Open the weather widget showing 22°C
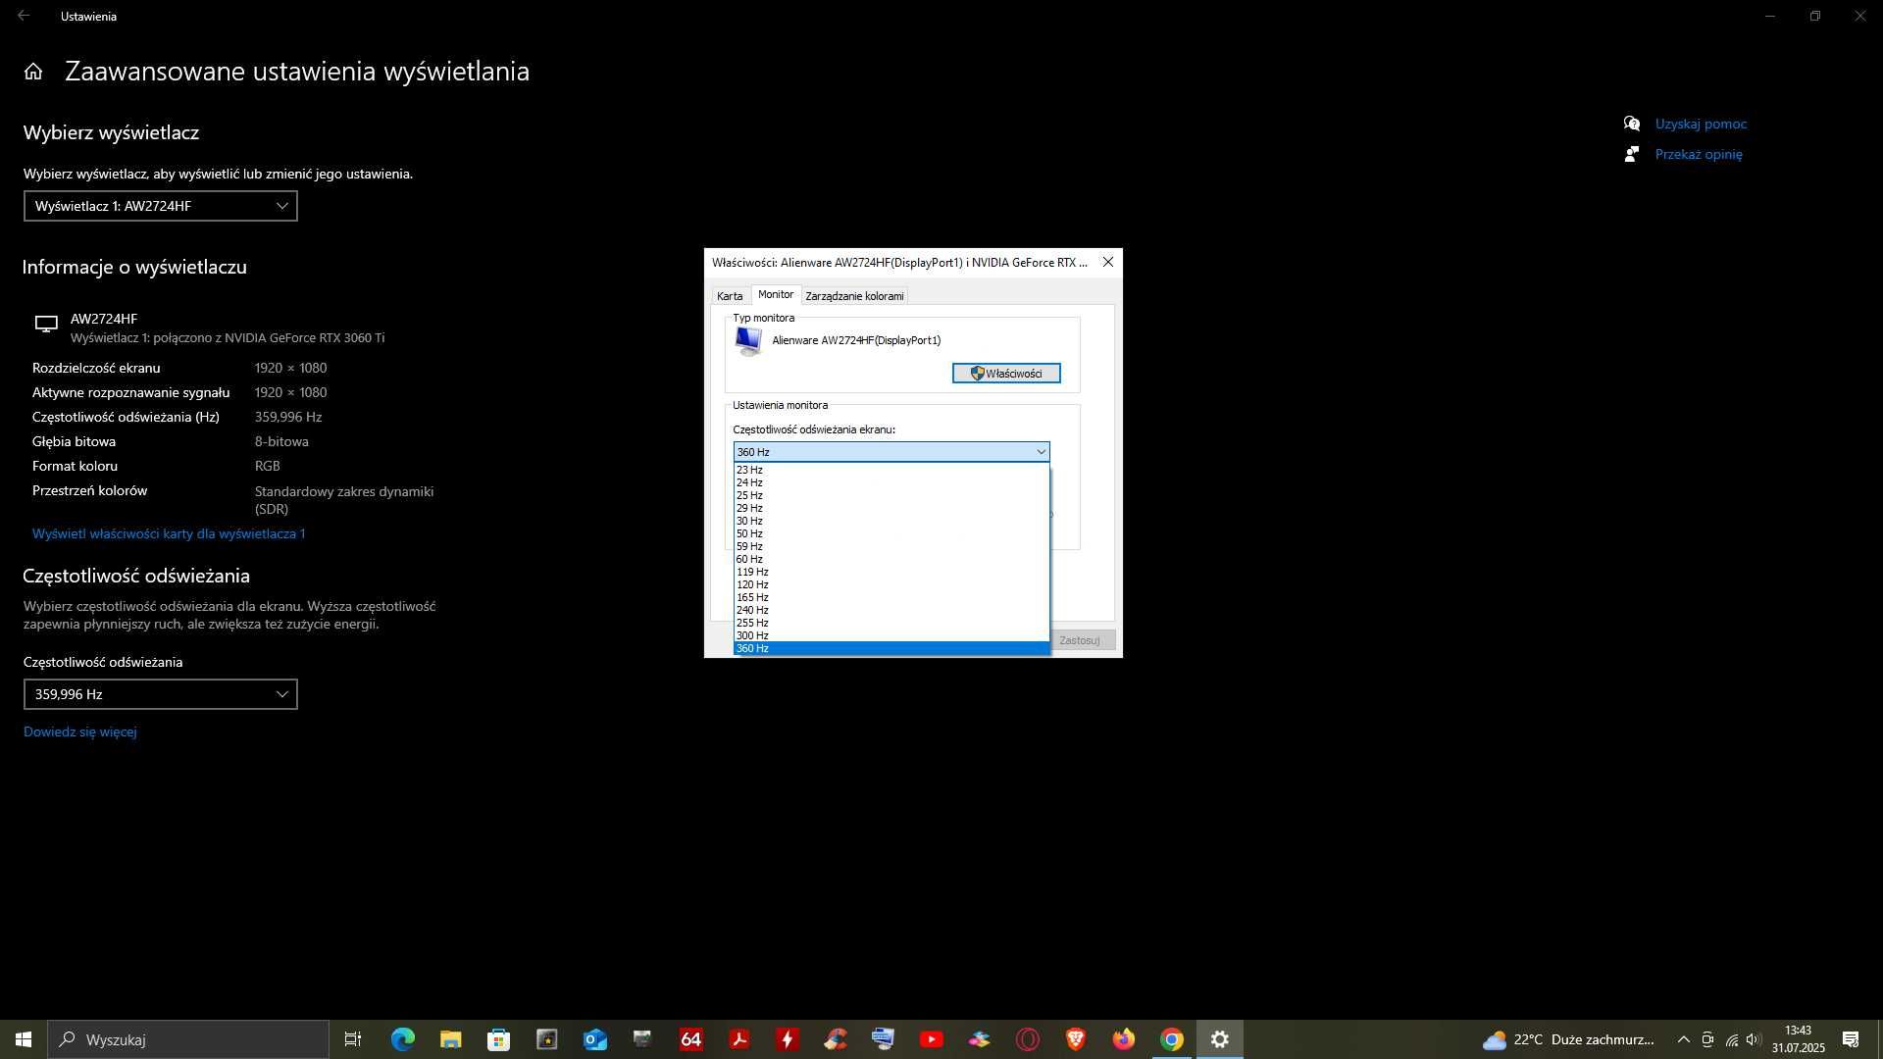 point(1567,1039)
